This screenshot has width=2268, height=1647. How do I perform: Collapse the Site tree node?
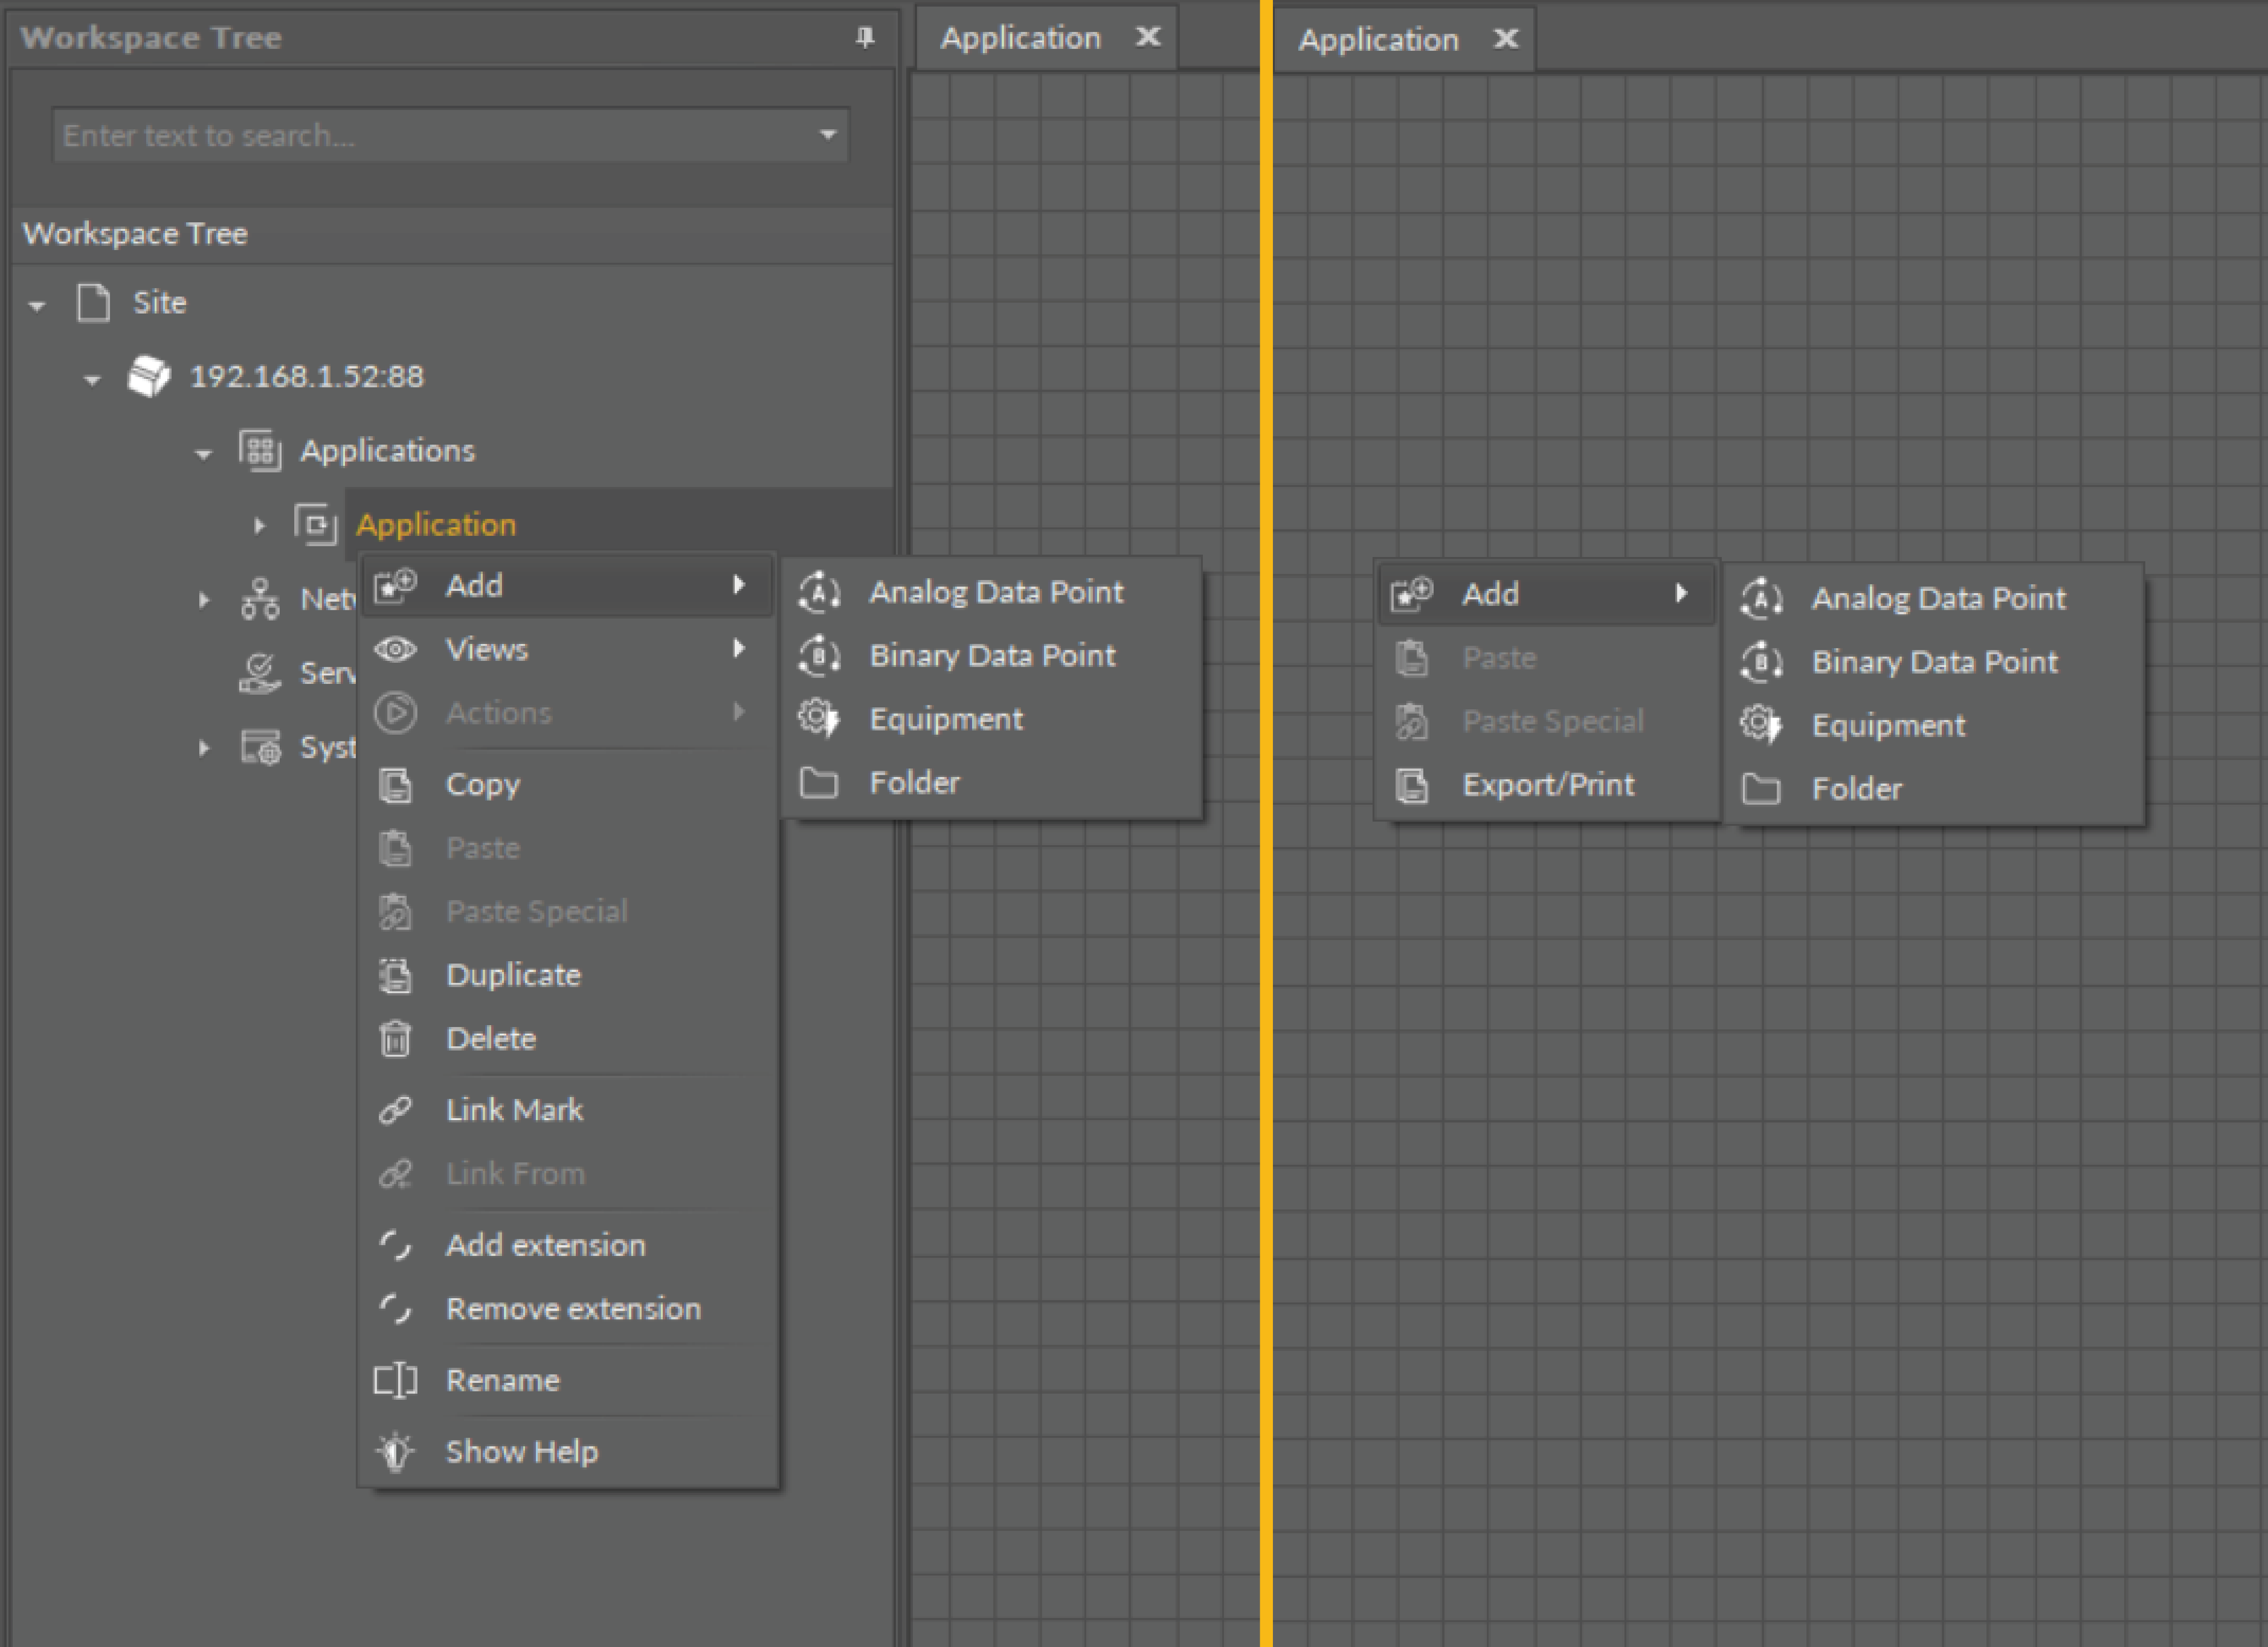[38, 305]
